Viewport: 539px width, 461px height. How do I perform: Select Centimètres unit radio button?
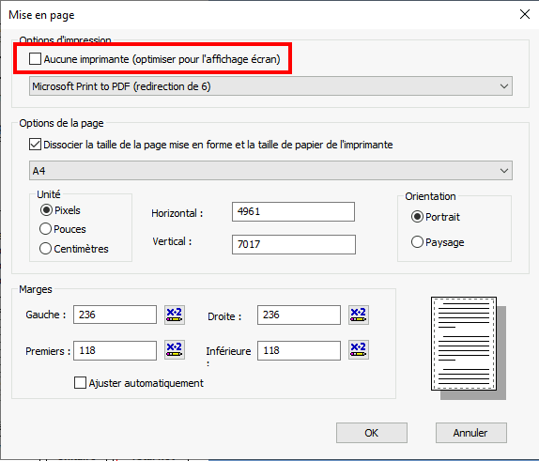[45, 248]
